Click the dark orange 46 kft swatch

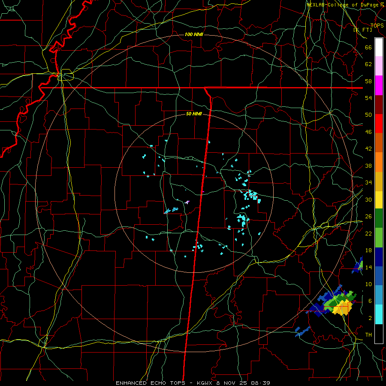tap(379, 143)
